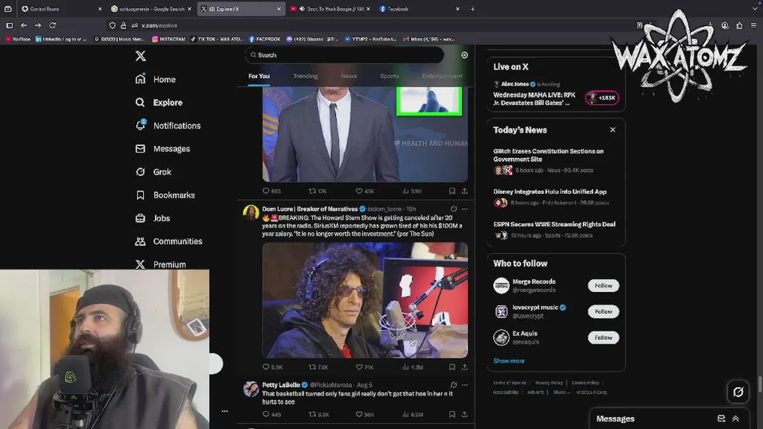The width and height of the screenshot is (763, 429).
Task: Open Notifications in the sidebar
Action: (168, 126)
